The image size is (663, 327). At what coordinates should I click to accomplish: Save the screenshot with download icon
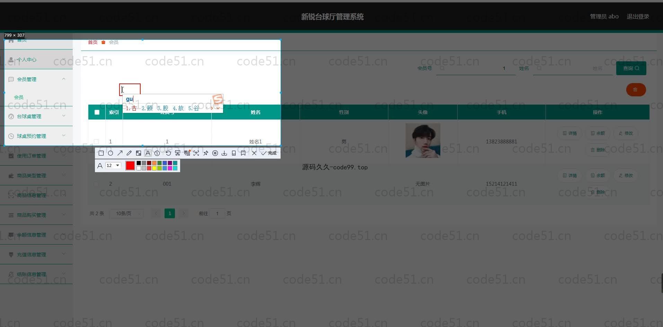tap(224, 153)
